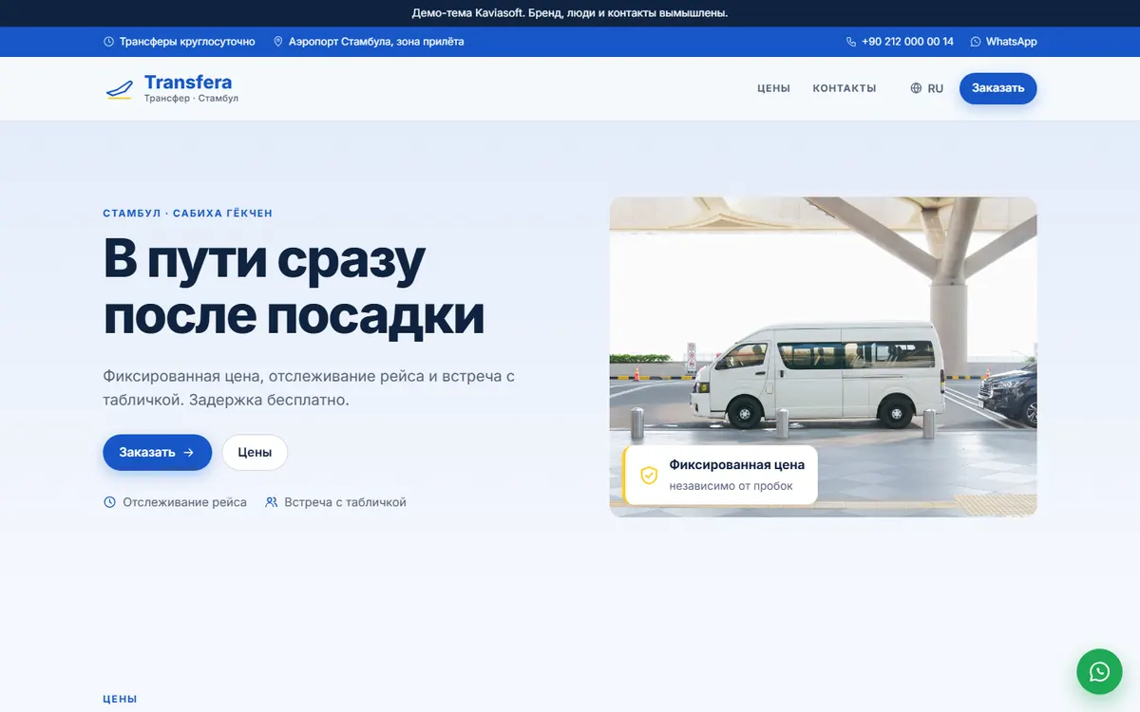1140x712 pixels.
Task: Click the text Трансферы круглосуточно
Action: 187,42
